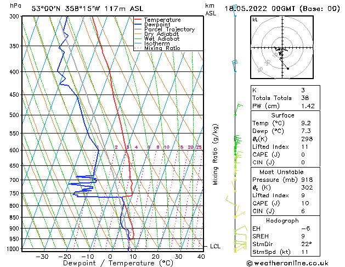Click the Most Unstable theta-e value 302

(x=307, y=187)
